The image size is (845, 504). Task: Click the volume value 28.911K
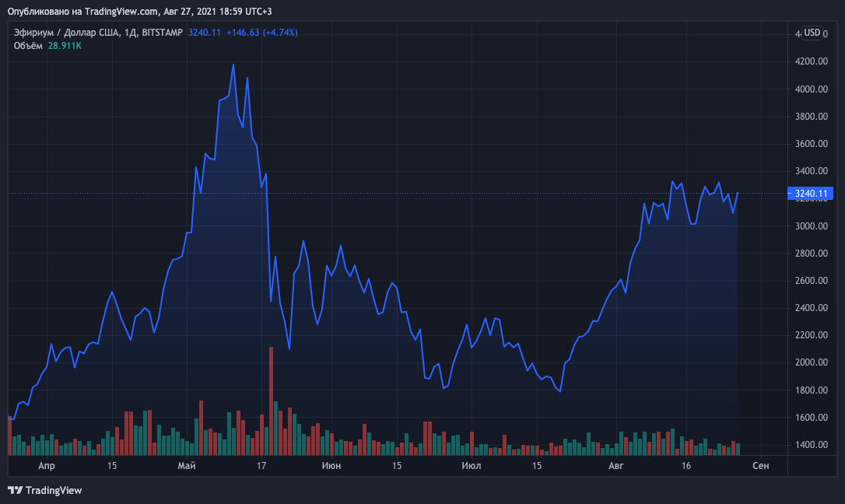[65, 46]
